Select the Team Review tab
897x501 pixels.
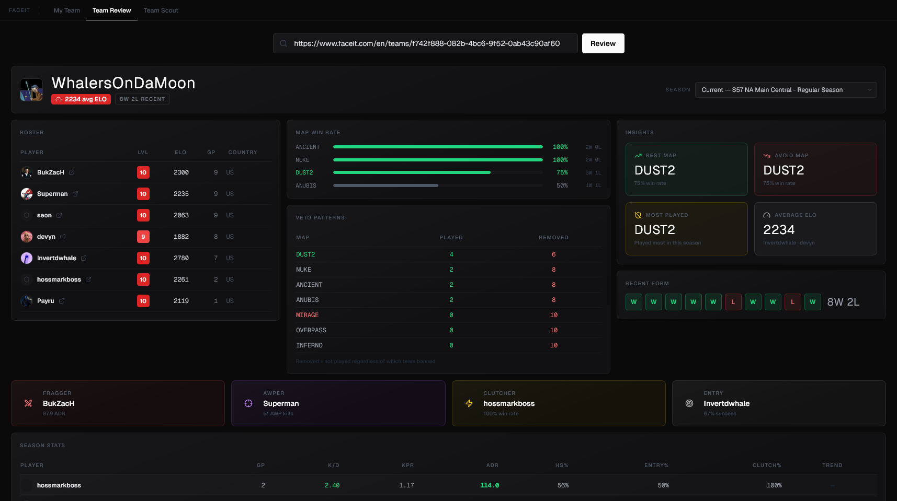click(112, 10)
